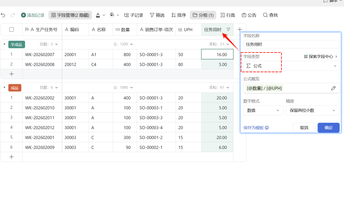
Task: Select cell SO-00002-1
Action: tap(157, 147)
